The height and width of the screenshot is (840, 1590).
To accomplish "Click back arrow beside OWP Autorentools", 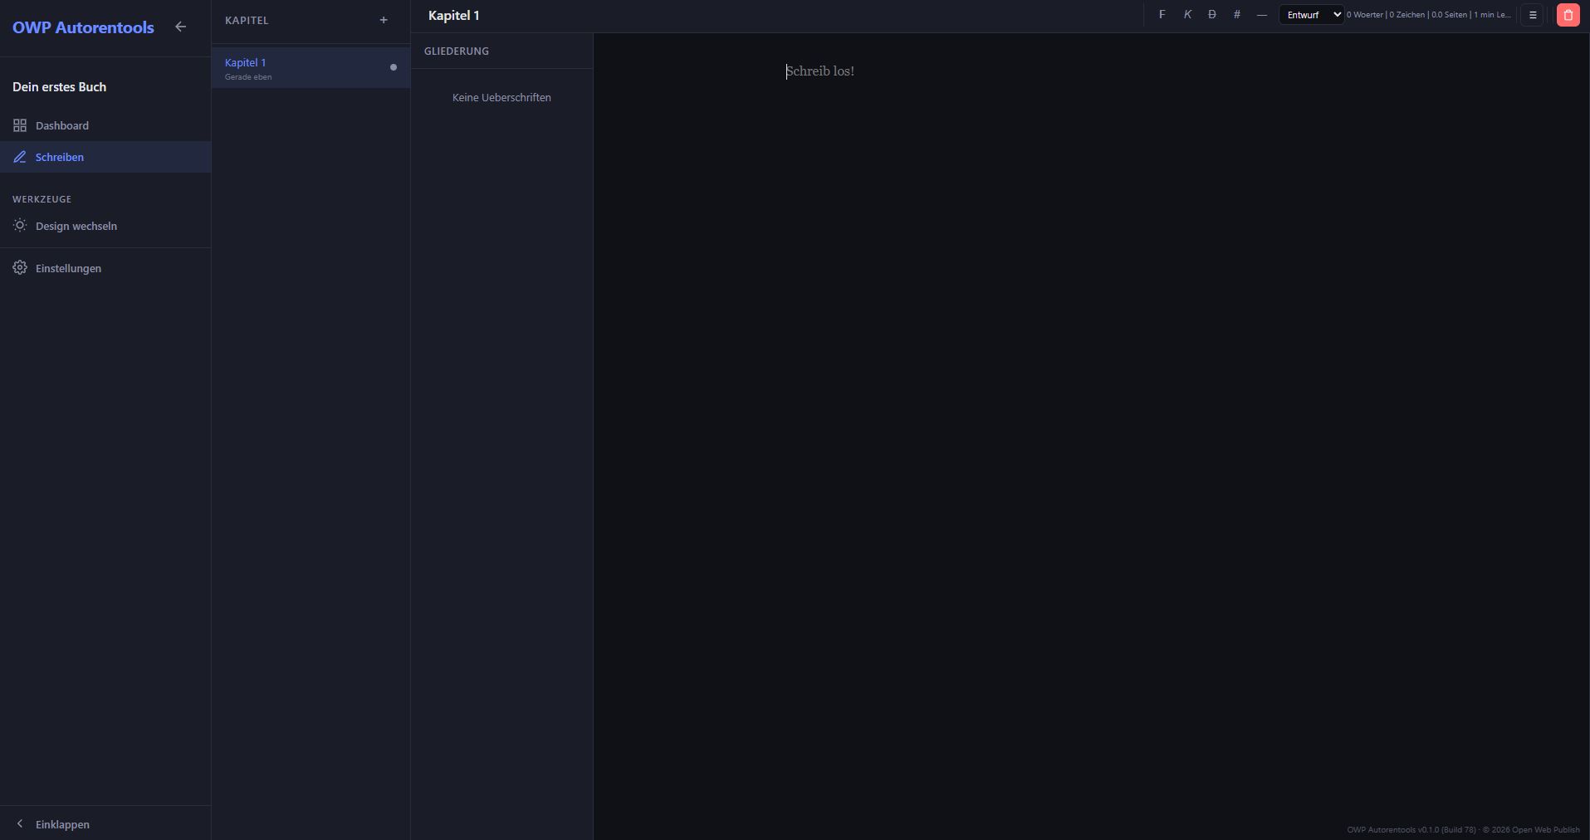I will pos(180,27).
